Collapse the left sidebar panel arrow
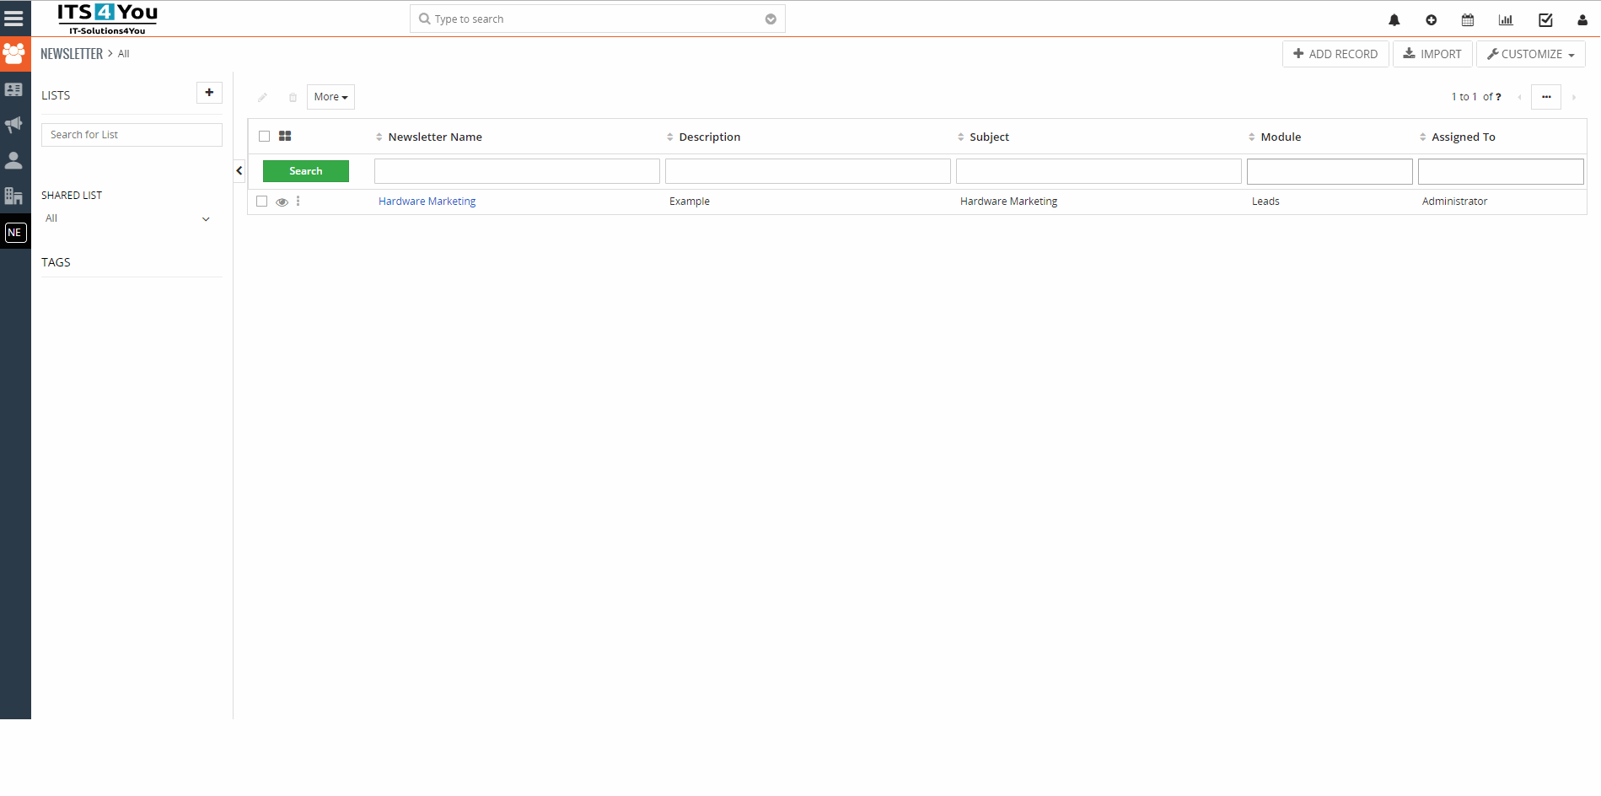Viewport: 1601px width, 796px height. pos(239,171)
